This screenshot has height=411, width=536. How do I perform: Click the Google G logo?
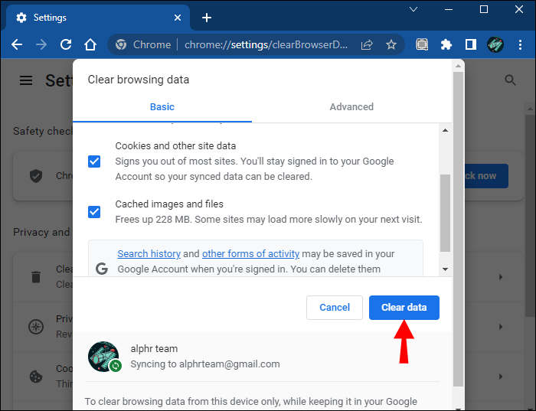pyautogui.click(x=102, y=269)
